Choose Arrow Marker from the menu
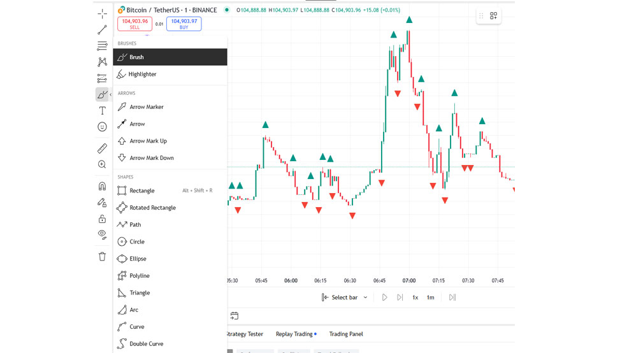This screenshot has height=353, width=627. 170,107
